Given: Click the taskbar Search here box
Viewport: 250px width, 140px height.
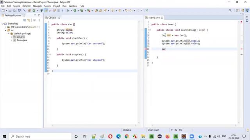Looking at the screenshot, I should tap(40, 136).
